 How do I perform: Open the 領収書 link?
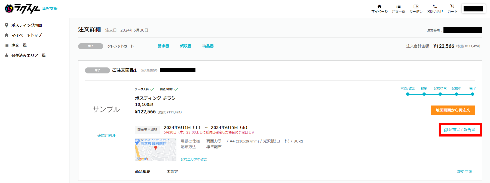point(186,46)
